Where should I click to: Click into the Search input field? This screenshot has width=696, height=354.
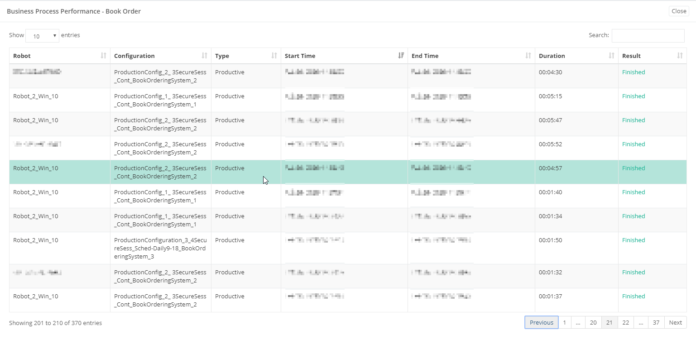(x=648, y=36)
